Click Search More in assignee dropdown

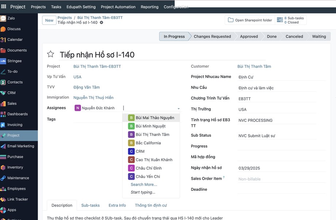pyautogui.click(x=144, y=185)
